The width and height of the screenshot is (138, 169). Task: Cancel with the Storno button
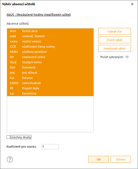coord(121,159)
